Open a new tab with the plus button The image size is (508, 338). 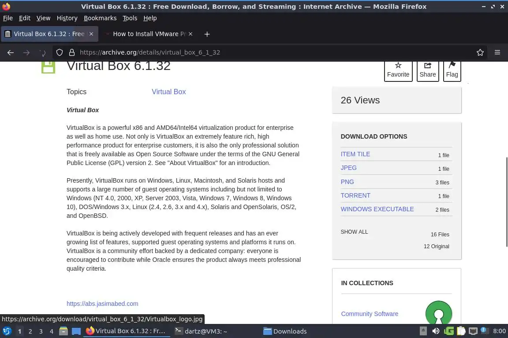(x=207, y=34)
